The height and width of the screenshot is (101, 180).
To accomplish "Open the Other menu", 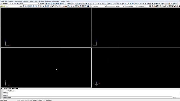I will (68, 1).
